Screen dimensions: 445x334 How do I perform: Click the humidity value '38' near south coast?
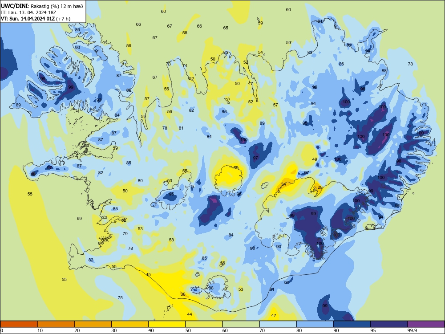183,294
